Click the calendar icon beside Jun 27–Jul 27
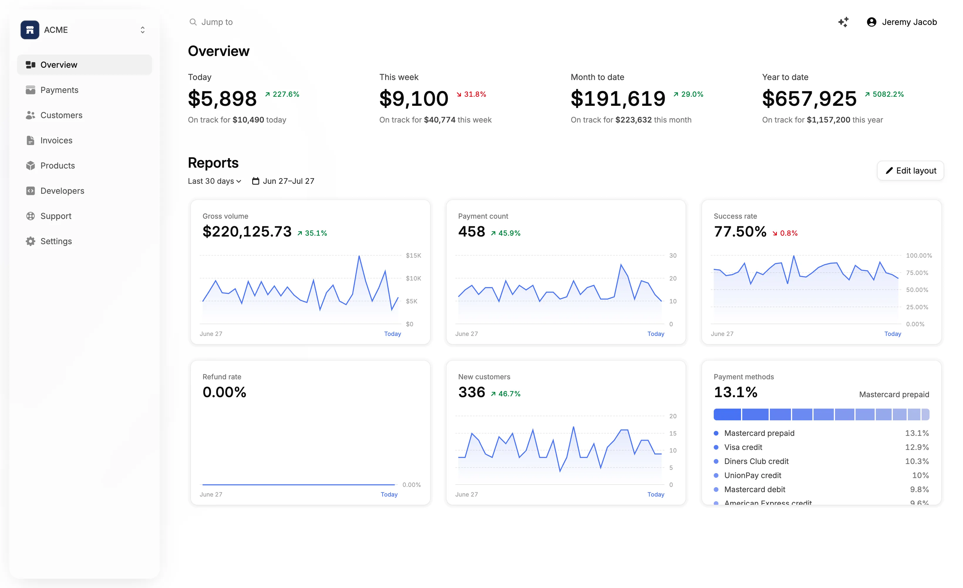The height and width of the screenshot is (588, 963). pos(256,181)
